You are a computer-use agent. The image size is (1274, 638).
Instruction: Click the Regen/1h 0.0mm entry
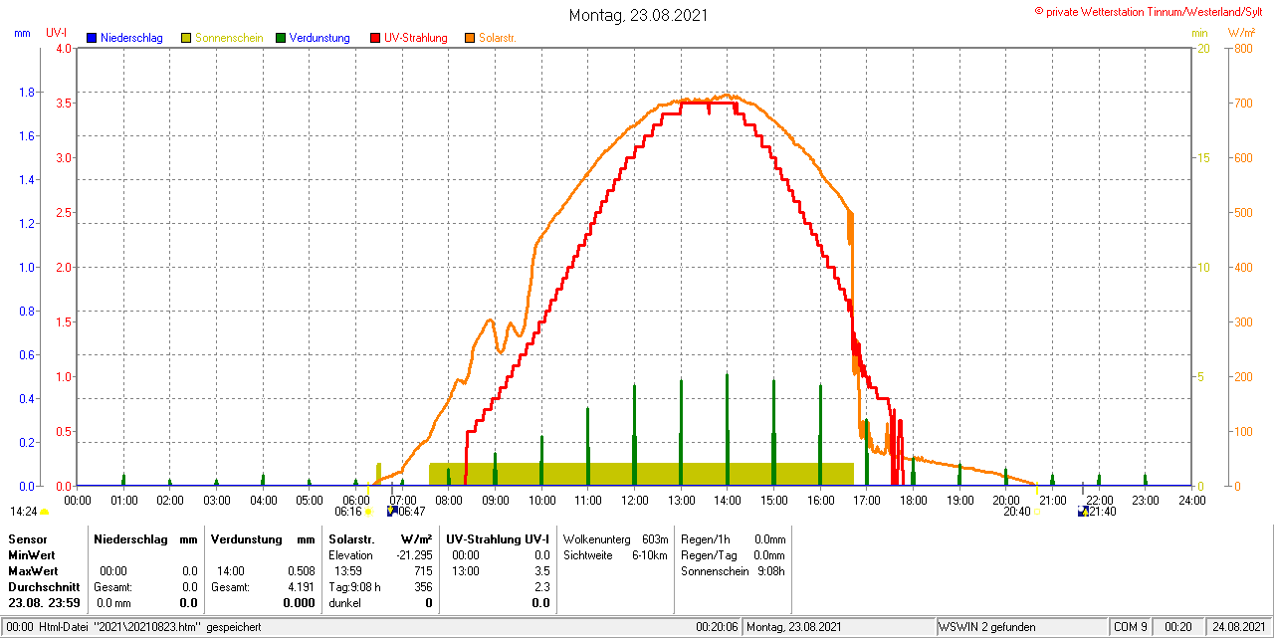[x=733, y=538]
